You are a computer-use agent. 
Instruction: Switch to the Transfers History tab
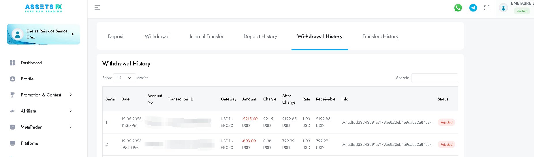click(x=380, y=36)
